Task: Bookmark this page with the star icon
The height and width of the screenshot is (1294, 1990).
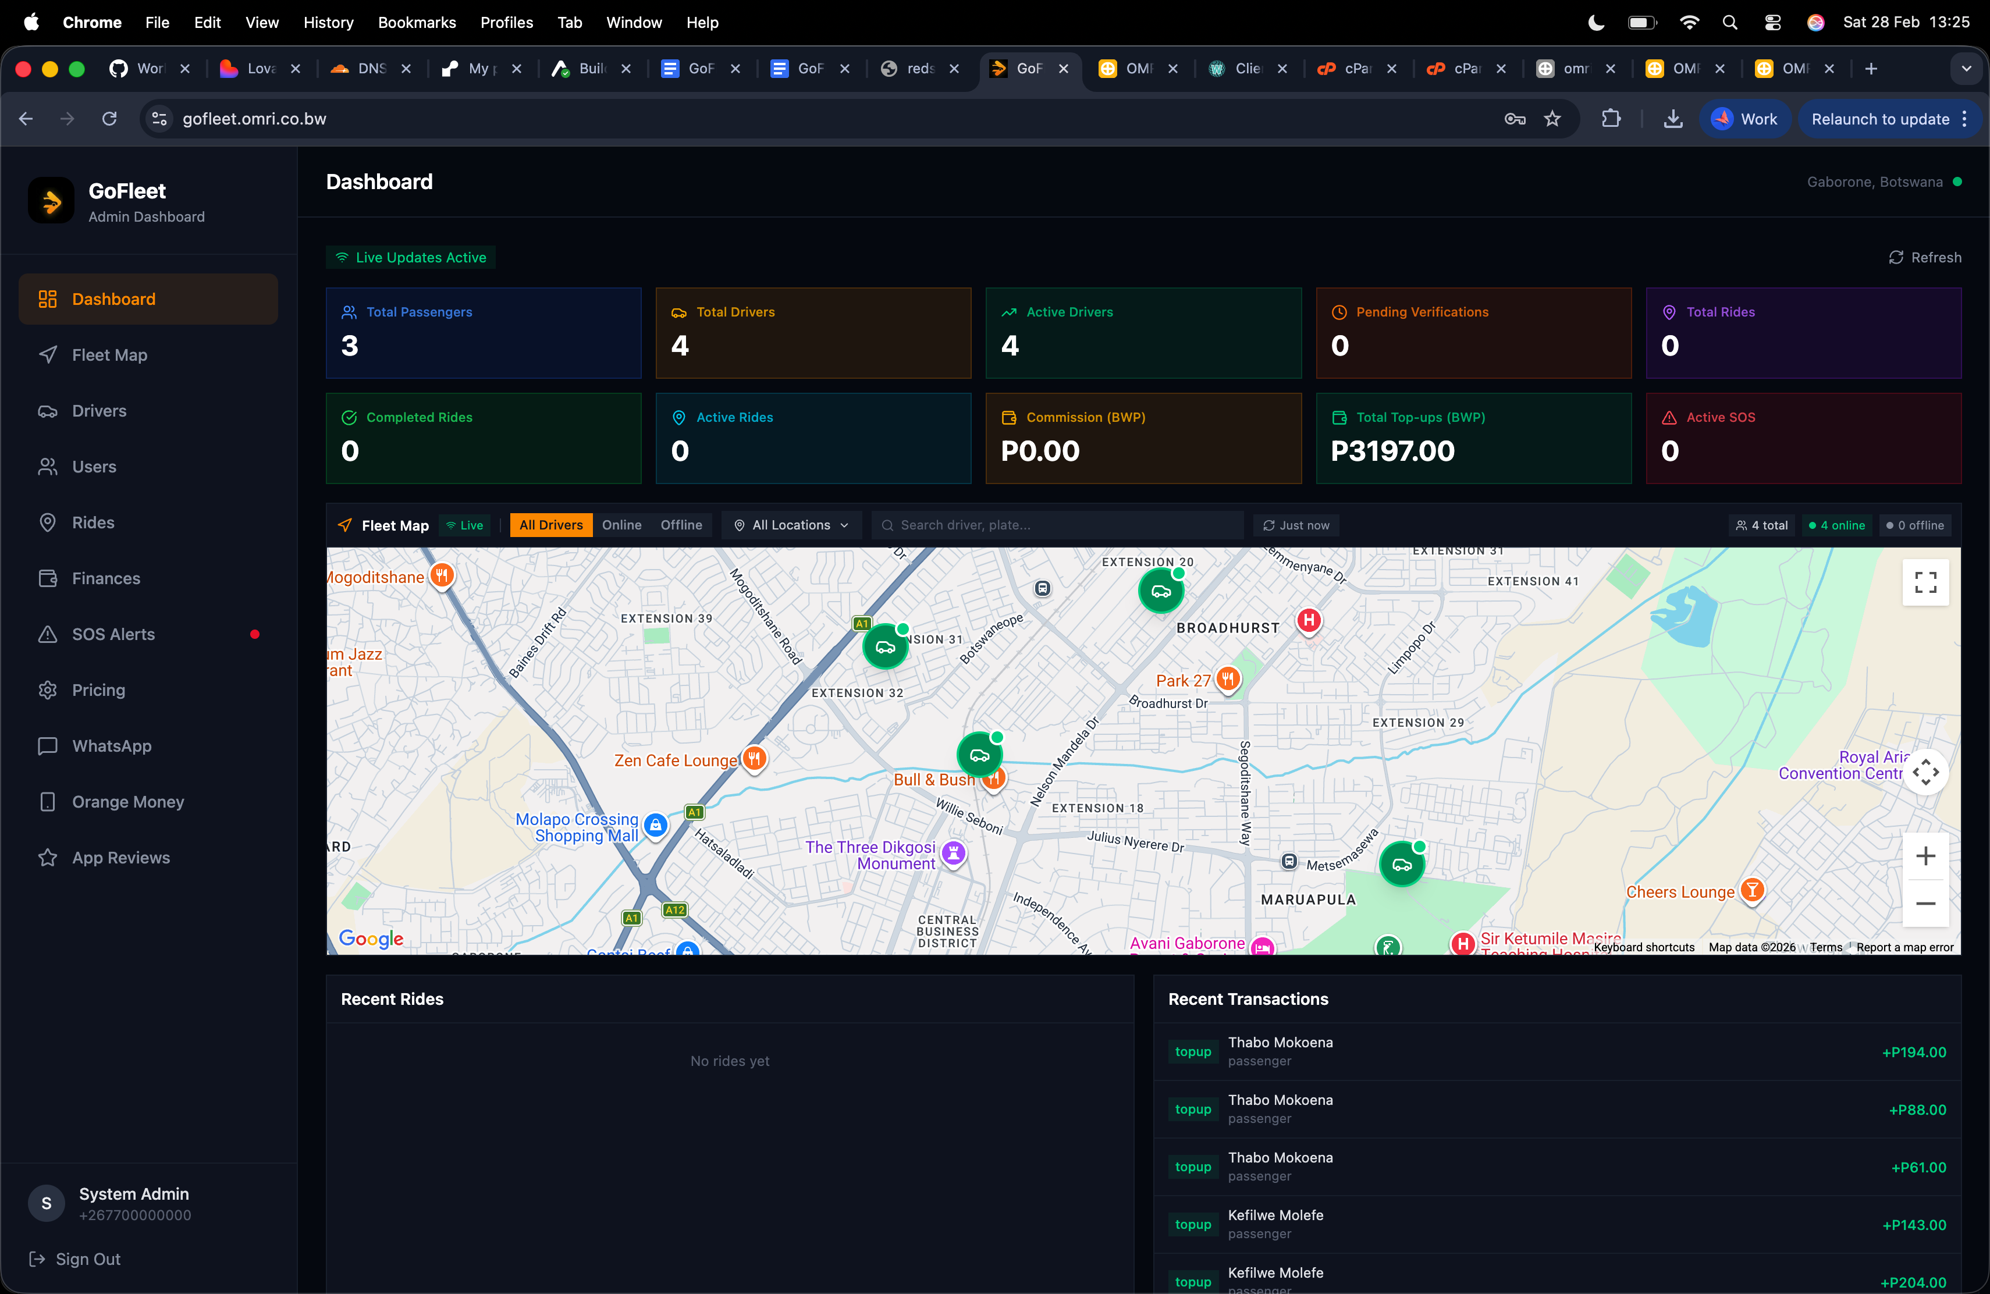Action: coord(1552,119)
